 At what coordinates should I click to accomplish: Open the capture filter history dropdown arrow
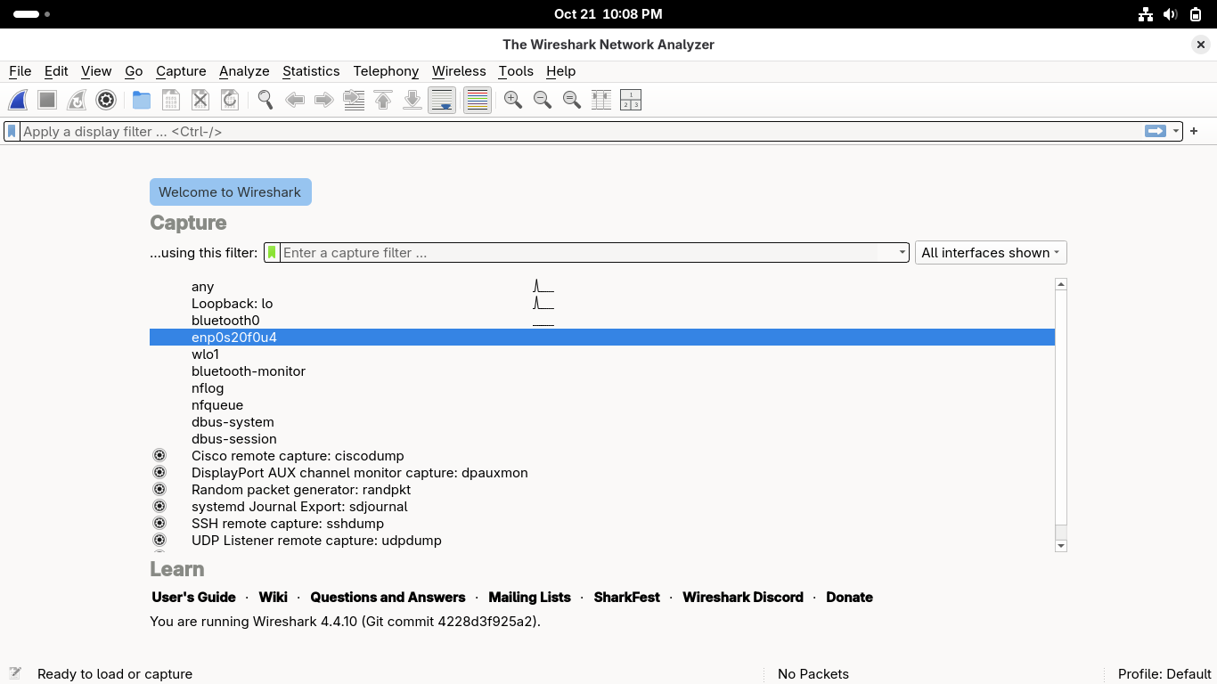pyautogui.click(x=902, y=253)
